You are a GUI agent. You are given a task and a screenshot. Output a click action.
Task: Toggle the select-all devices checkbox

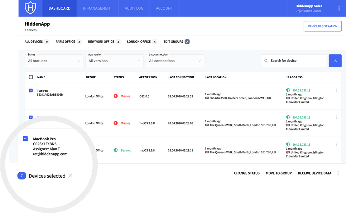[x=31, y=77]
